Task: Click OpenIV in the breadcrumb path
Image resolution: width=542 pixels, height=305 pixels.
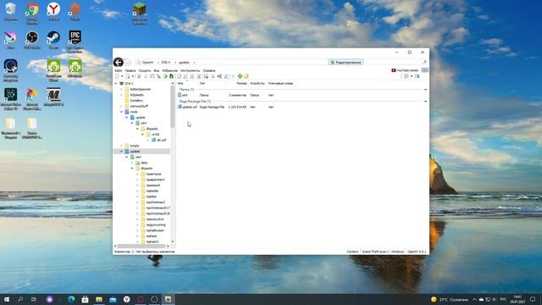Action: pos(147,62)
